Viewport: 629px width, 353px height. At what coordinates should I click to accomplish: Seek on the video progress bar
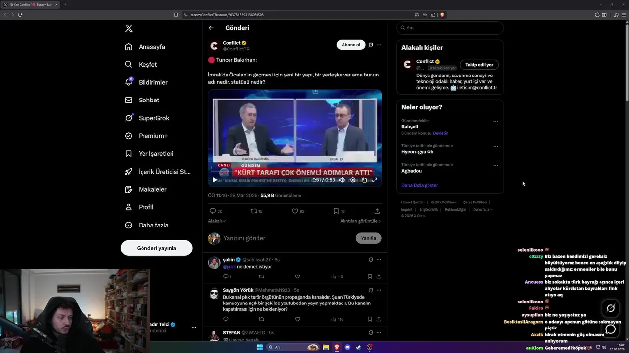pos(295,171)
